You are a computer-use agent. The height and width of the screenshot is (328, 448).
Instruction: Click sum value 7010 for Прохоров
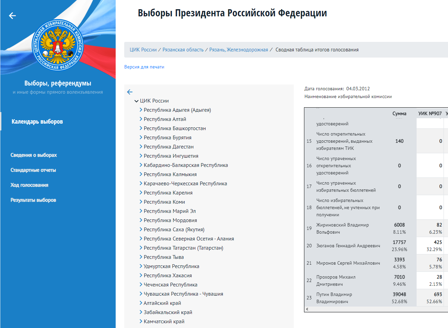[399, 277]
